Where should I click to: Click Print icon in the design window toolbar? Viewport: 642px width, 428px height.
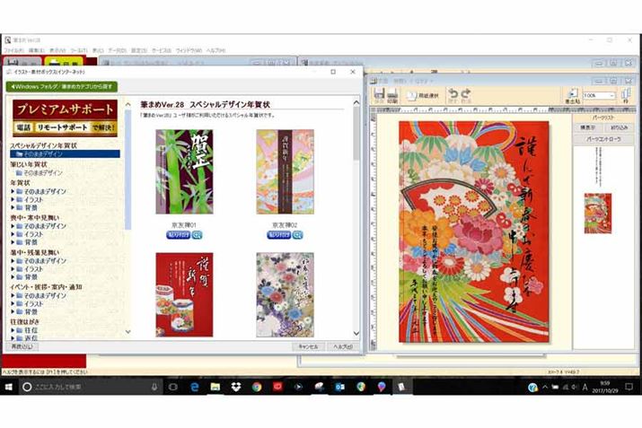tap(392, 95)
